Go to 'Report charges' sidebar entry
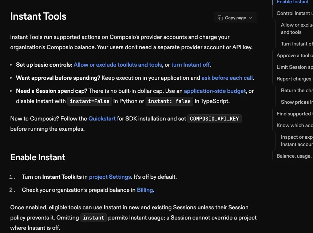The image size is (313, 233). pyautogui.click(x=295, y=79)
